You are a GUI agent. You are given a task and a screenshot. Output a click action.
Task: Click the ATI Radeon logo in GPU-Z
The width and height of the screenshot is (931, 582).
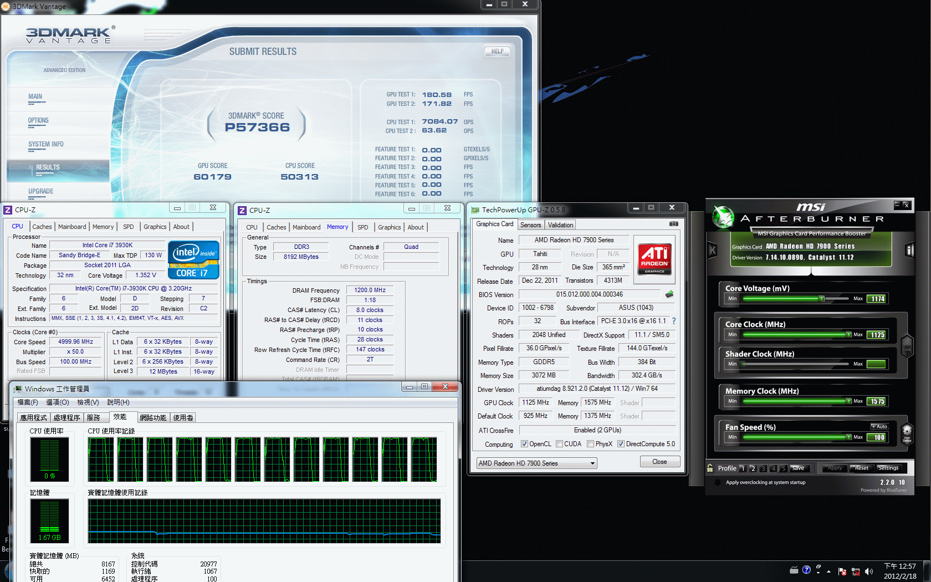point(654,259)
